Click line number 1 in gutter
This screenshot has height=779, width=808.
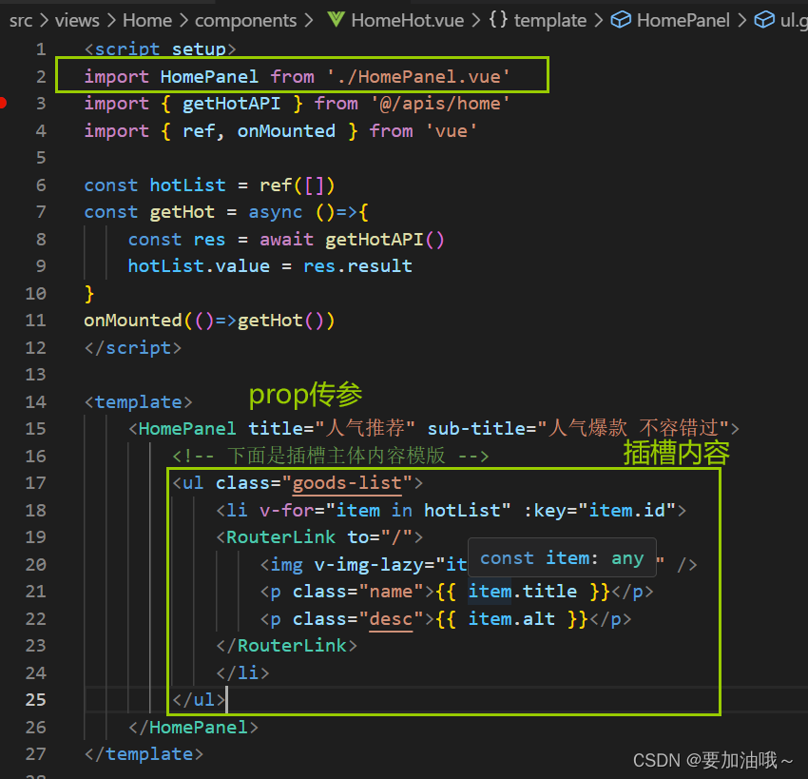point(41,49)
